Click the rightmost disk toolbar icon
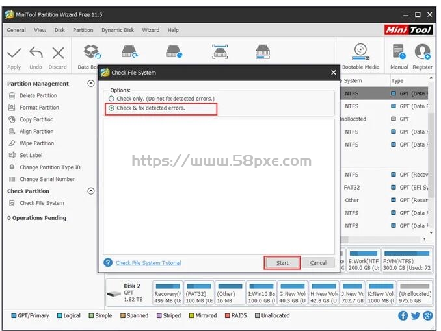The width and height of the screenshot is (441, 331). (x=263, y=52)
